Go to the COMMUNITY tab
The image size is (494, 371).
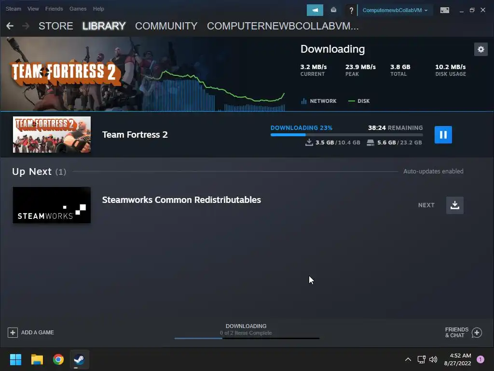coord(166,26)
